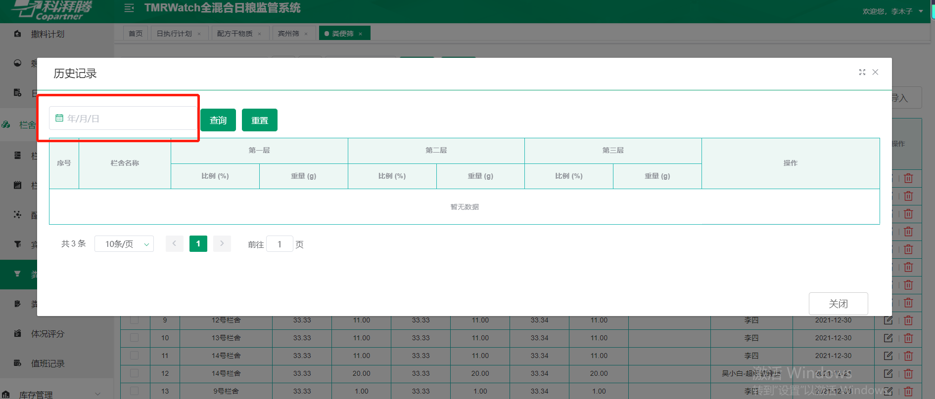The height and width of the screenshot is (399, 935).
Task: Switch to the 配方干物质 tab
Action: coord(234,34)
